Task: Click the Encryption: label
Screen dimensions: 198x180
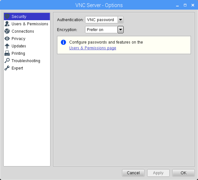Action: (x=67, y=30)
